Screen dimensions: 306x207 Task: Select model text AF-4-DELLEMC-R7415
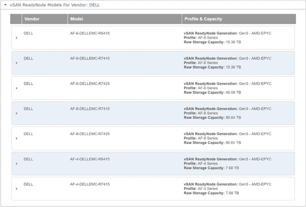pyautogui.click(x=90, y=184)
